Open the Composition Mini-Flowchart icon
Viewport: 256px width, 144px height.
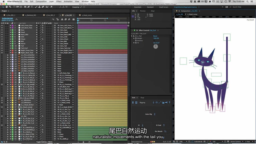click(x=53, y=19)
